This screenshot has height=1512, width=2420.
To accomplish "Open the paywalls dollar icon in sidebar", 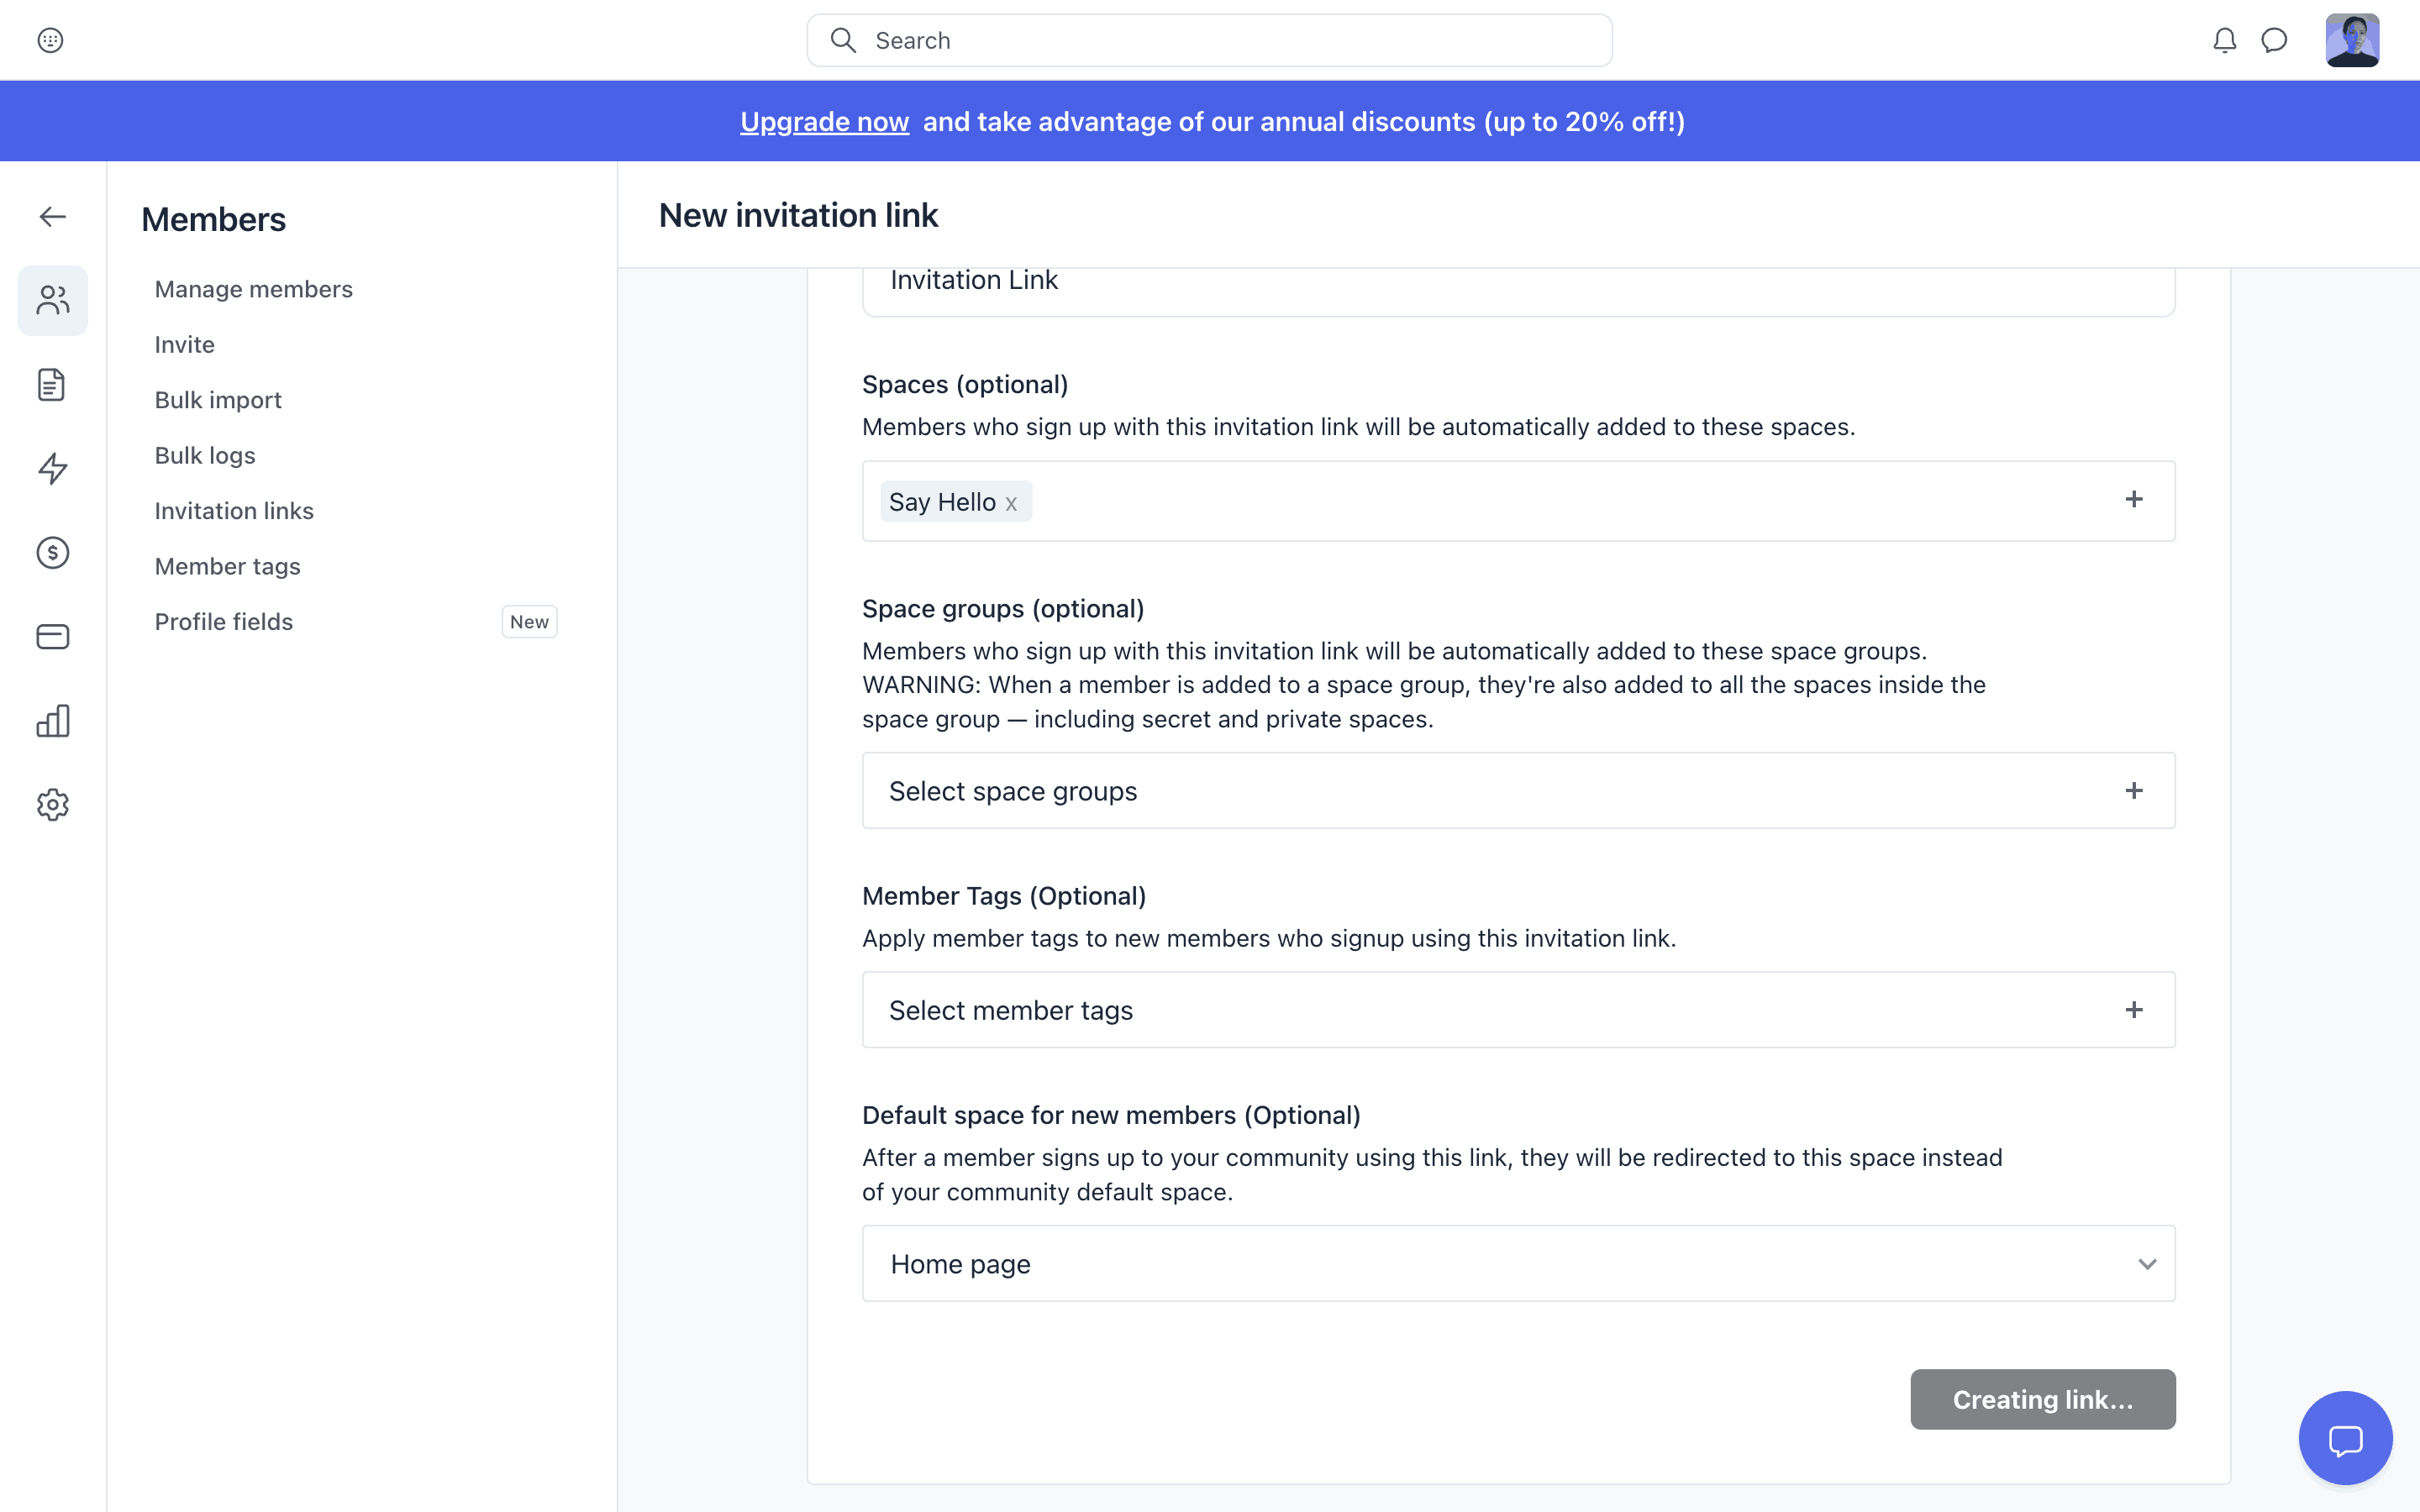I will pyautogui.click(x=52, y=552).
